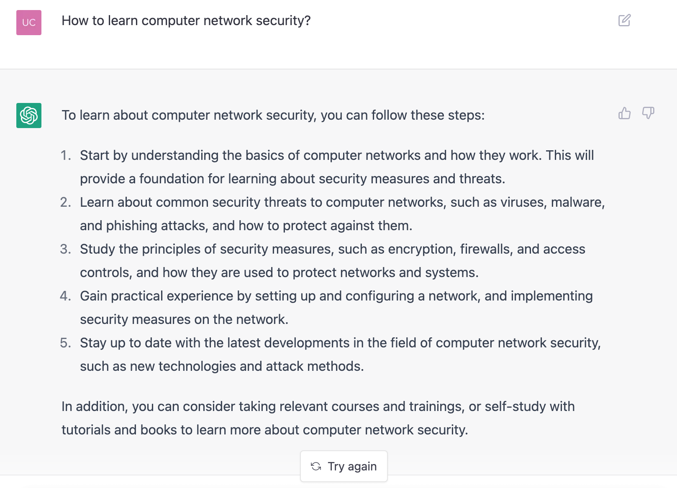Click the edit message pencil icon
Viewport: 677px width, 488px height.
tap(624, 21)
